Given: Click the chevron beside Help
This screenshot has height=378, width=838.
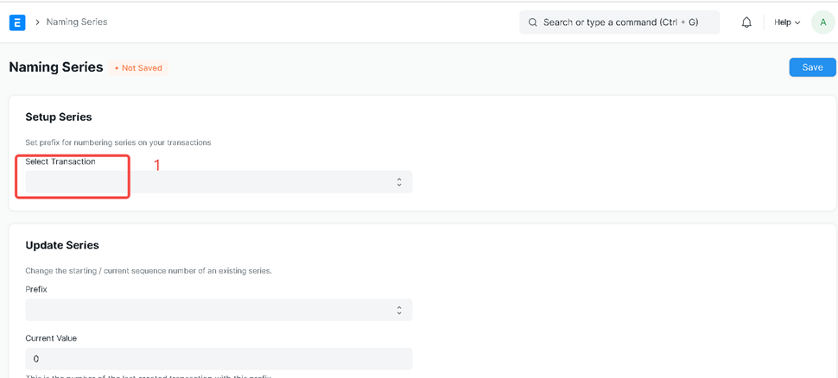Looking at the screenshot, I should pos(797,22).
